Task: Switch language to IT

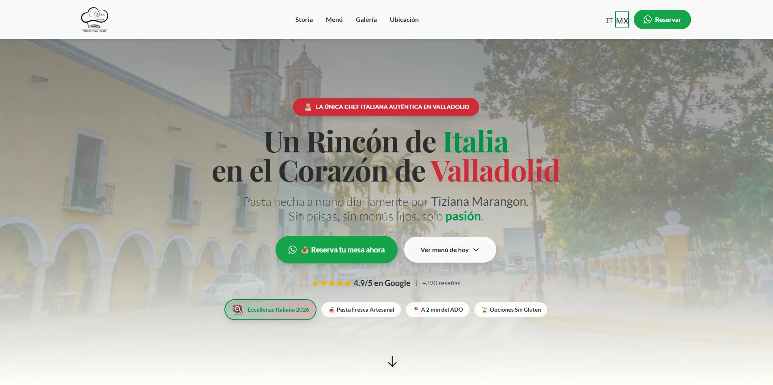Action: point(609,21)
